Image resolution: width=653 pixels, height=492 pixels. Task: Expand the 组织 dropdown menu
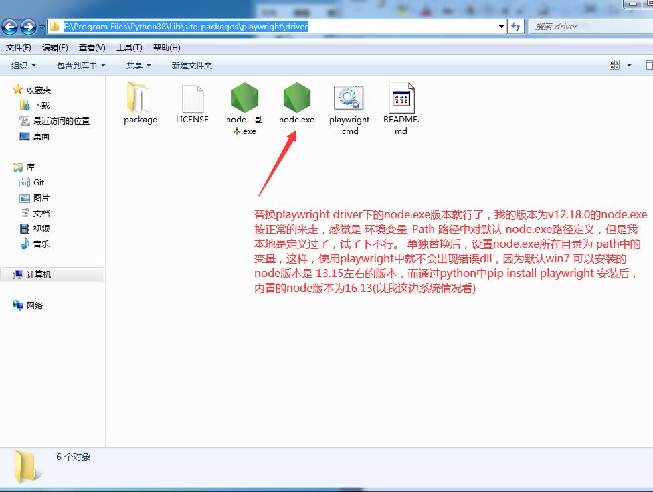point(23,65)
